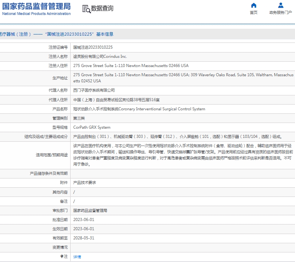The height and width of the screenshot is (262, 295).
Task: Click the 其他内容 row label
Action: (x=60, y=192)
